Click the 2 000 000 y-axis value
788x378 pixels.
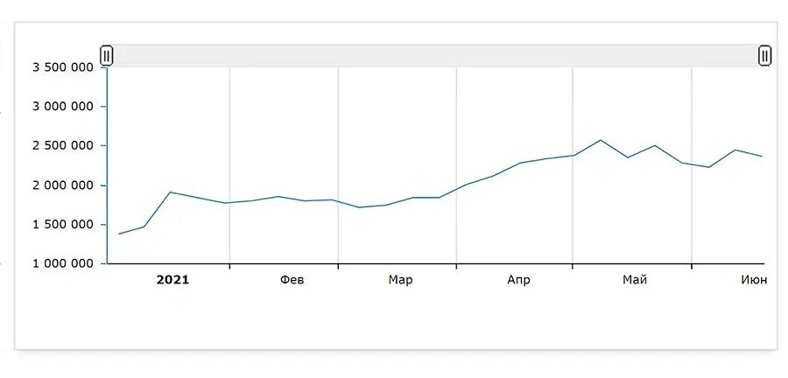click(x=62, y=185)
